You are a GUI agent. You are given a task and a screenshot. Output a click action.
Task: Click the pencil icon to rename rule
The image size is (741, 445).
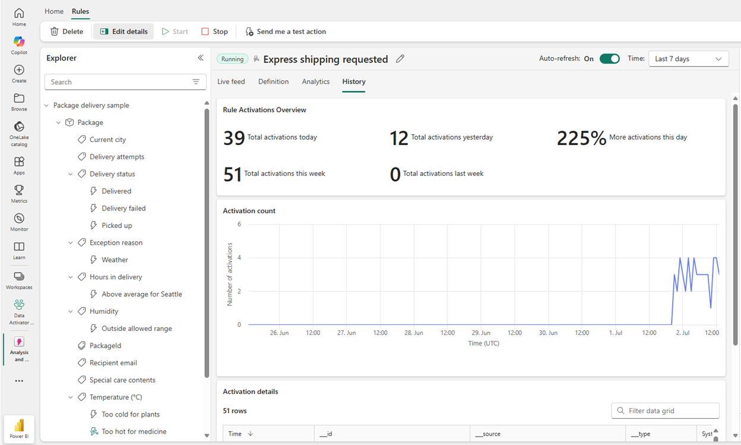[400, 59]
